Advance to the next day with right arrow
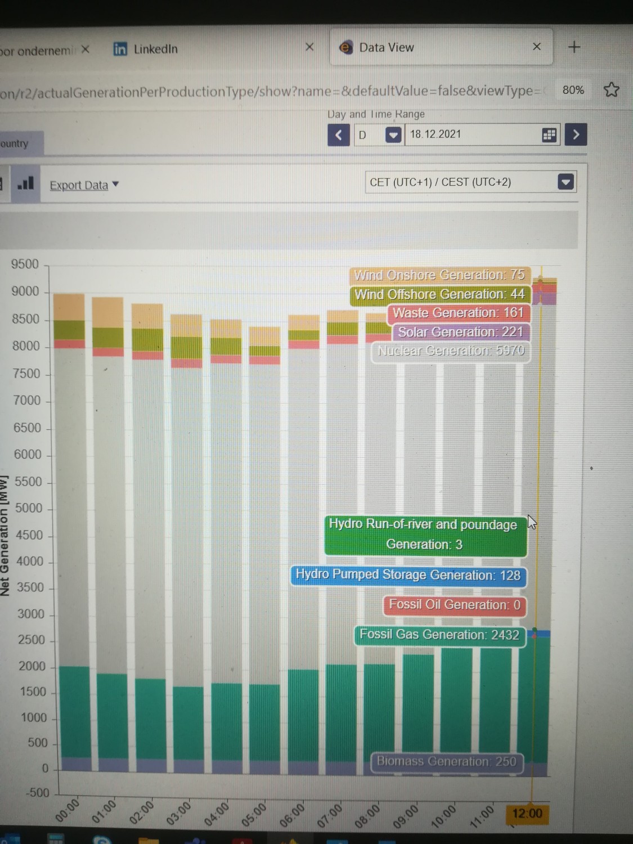 click(576, 135)
